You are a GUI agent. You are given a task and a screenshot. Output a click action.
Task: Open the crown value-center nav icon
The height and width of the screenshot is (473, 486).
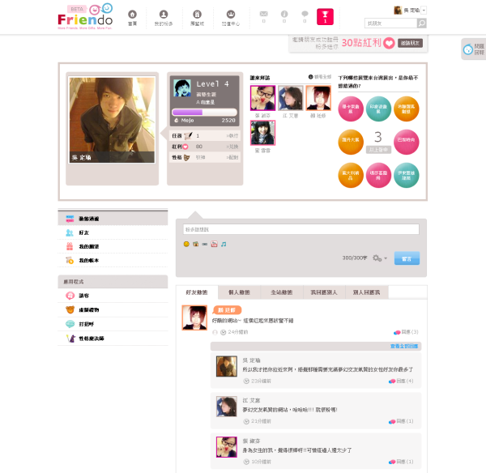click(231, 15)
